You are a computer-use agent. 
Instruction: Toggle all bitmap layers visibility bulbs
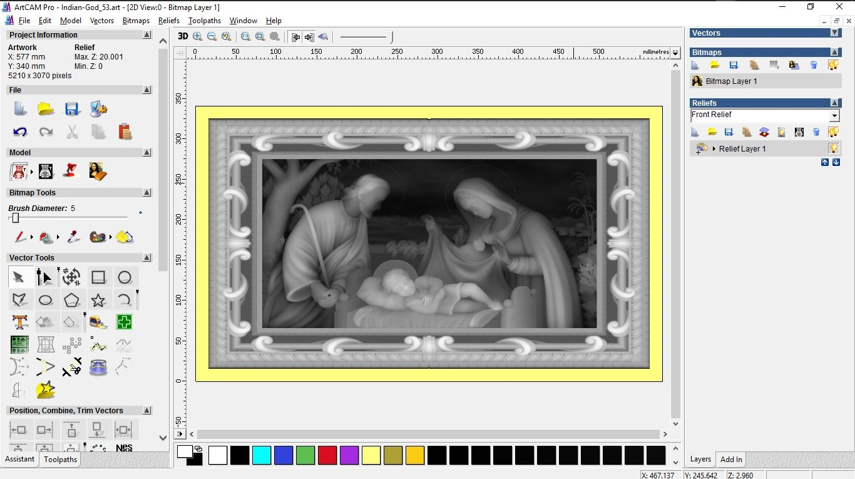[x=833, y=65]
